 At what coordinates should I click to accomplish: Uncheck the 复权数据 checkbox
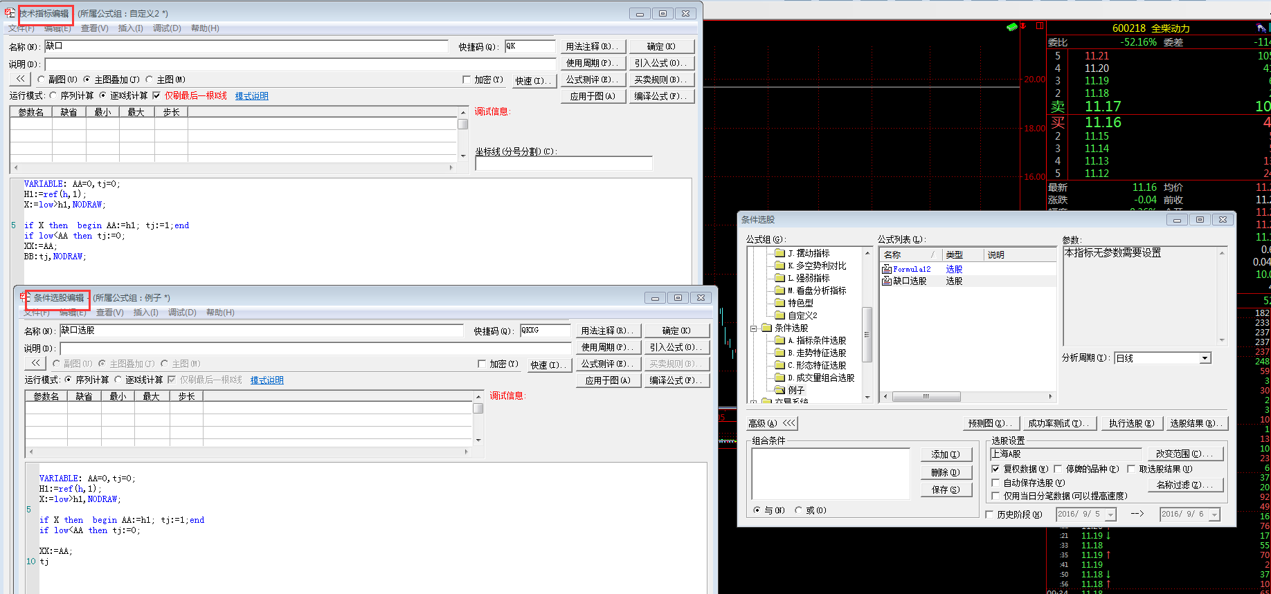(x=995, y=469)
